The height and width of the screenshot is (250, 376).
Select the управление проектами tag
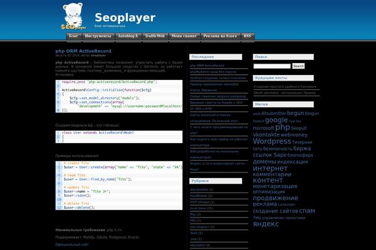pos(284,218)
